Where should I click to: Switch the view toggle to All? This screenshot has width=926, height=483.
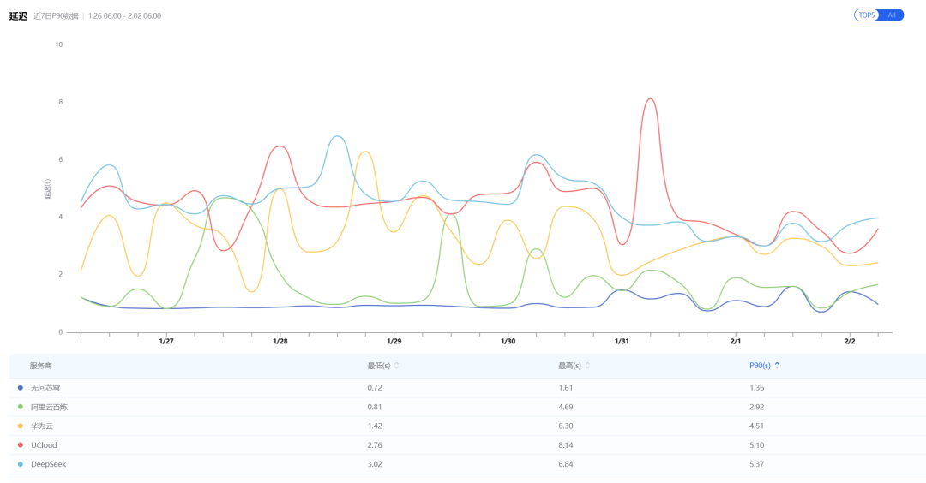(892, 15)
